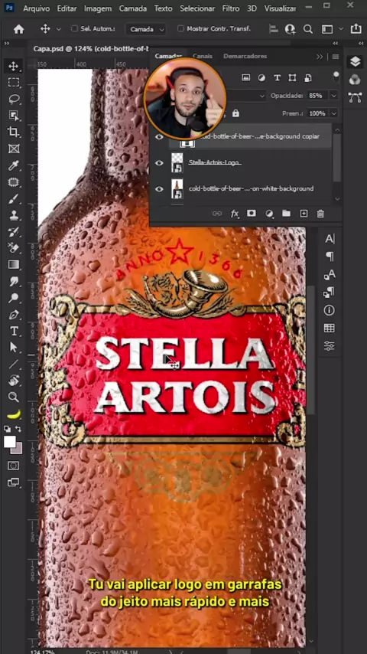Viewport: 367px width, 654px height.
Task: Select the Gradient tool
Action: pyautogui.click(x=14, y=265)
